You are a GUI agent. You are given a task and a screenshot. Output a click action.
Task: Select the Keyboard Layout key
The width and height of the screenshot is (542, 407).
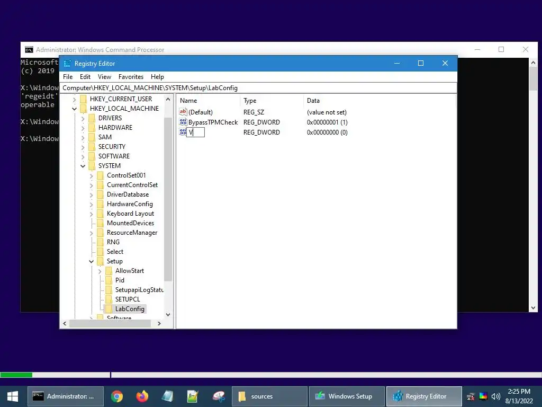130,214
